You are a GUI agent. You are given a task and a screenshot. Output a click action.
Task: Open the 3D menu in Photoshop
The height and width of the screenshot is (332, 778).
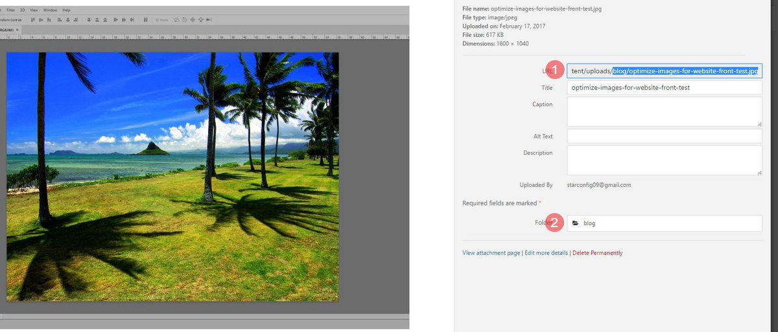pyautogui.click(x=23, y=10)
